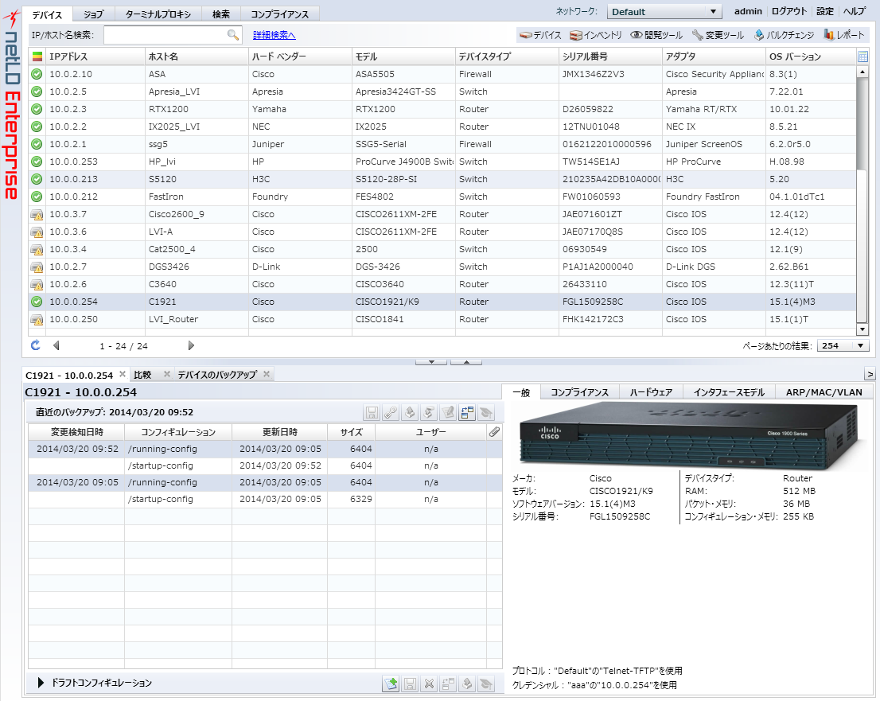Click the status icon of 10.0.2.10 row

pos(37,74)
